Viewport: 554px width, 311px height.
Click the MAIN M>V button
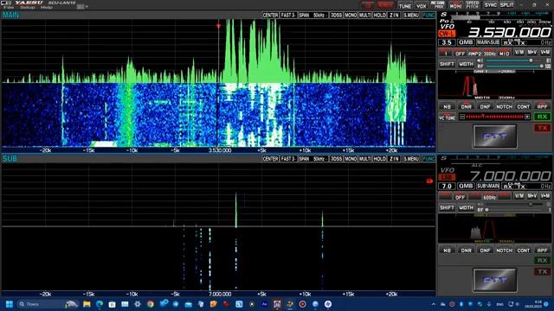coord(532,52)
